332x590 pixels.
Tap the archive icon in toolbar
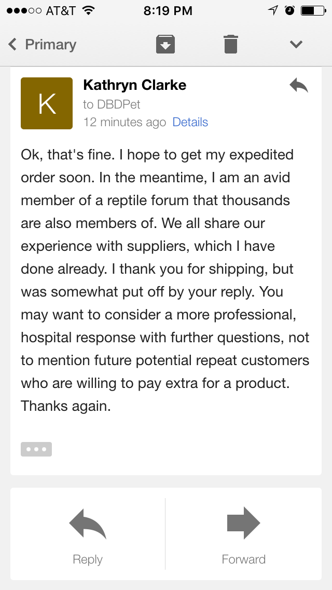click(x=165, y=44)
